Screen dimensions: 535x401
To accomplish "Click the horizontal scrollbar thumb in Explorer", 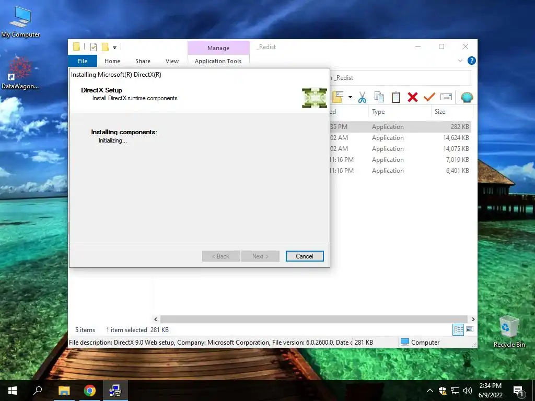I will [x=313, y=319].
